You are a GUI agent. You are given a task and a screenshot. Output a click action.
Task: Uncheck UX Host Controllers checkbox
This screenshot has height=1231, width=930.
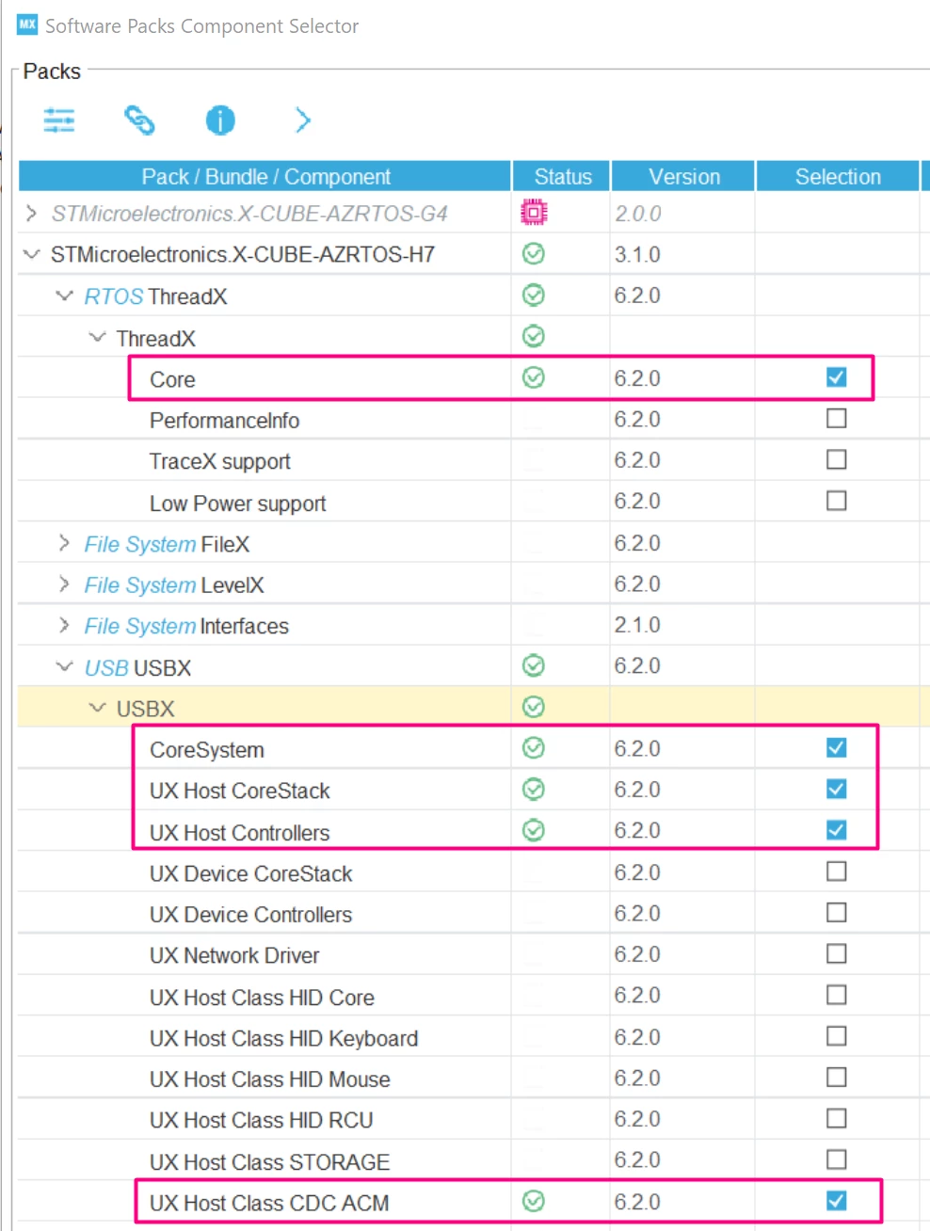point(836,830)
